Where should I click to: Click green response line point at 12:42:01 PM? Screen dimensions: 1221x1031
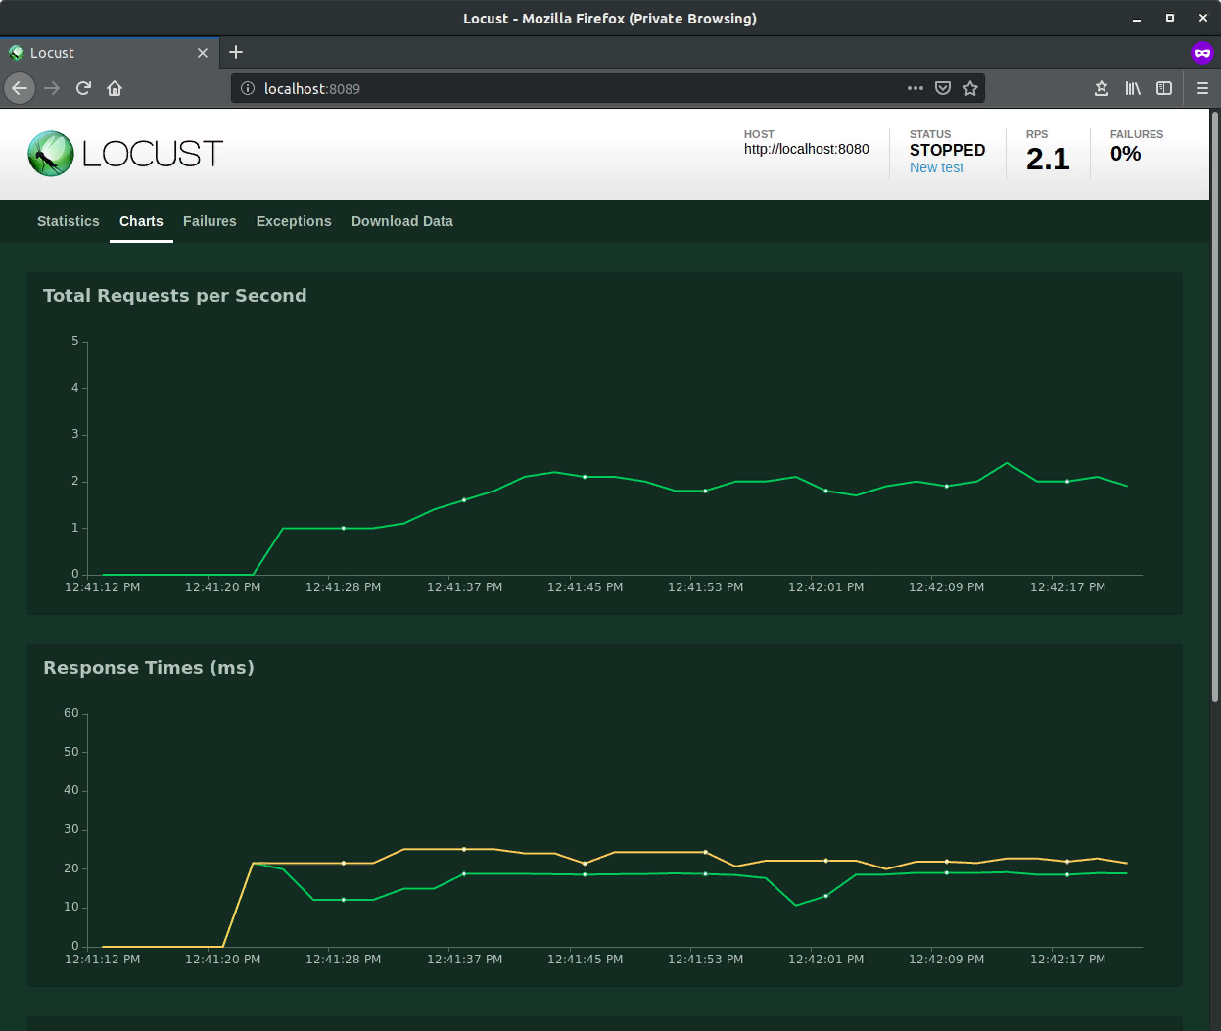[825, 895]
